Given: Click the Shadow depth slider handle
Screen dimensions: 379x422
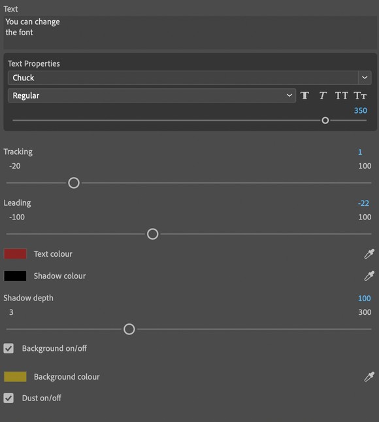Looking at the screenshot, I should [129, 329].
